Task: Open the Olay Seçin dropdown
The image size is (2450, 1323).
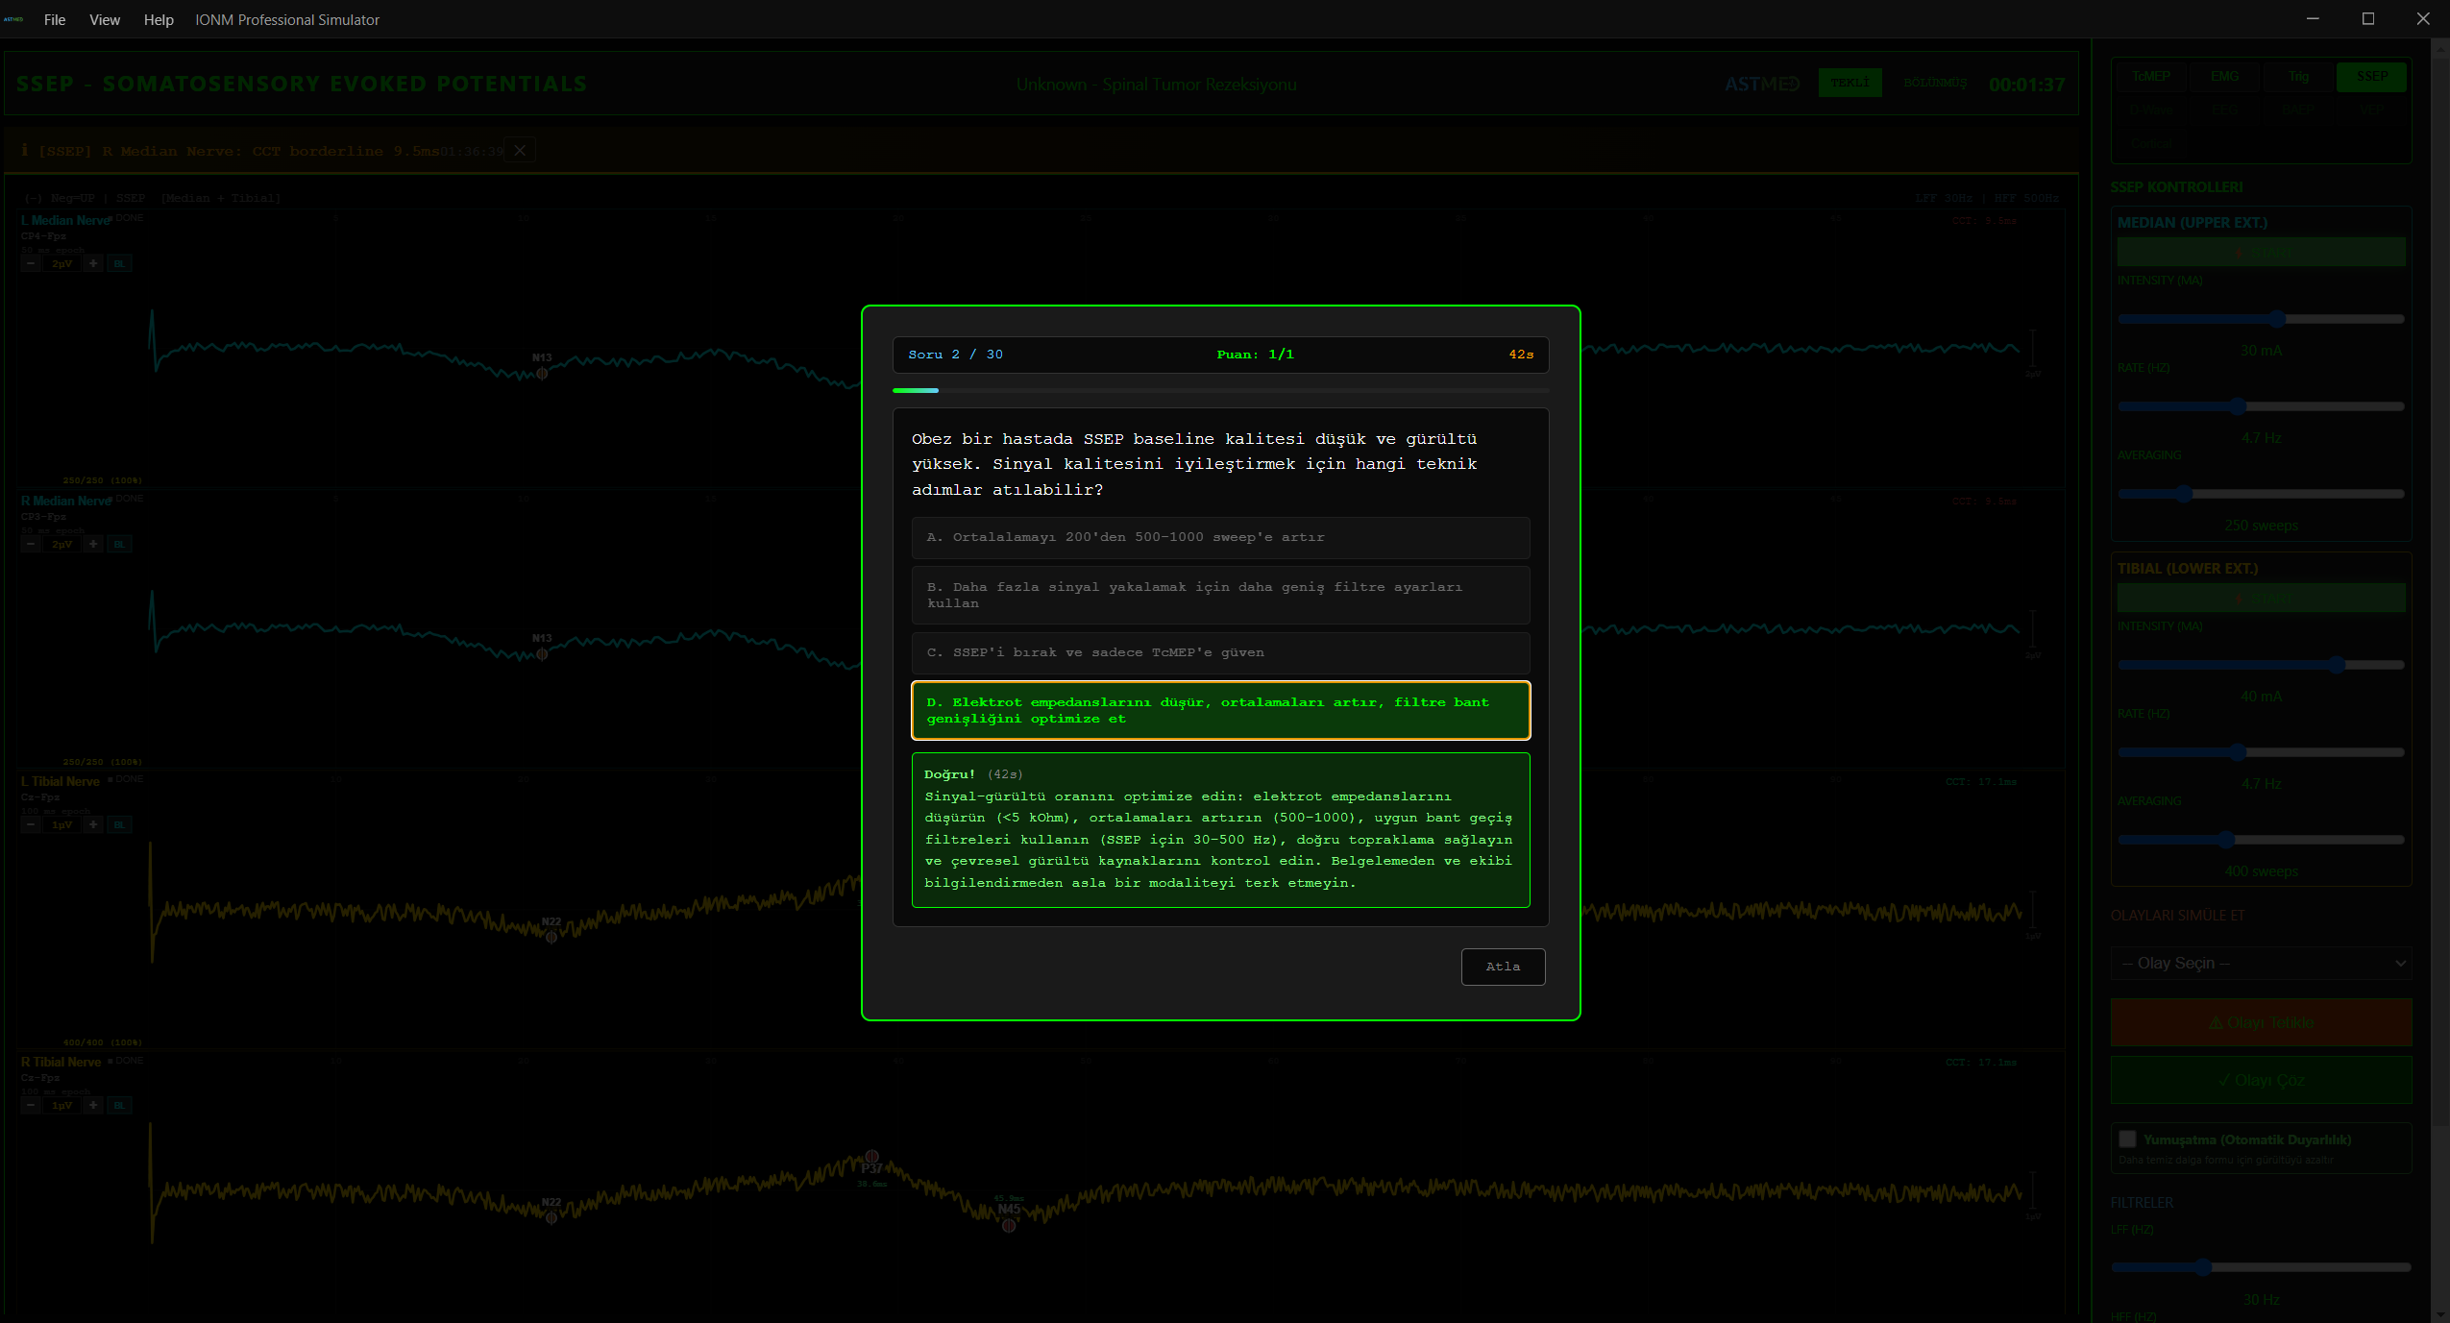Action: click(2261, 963)
